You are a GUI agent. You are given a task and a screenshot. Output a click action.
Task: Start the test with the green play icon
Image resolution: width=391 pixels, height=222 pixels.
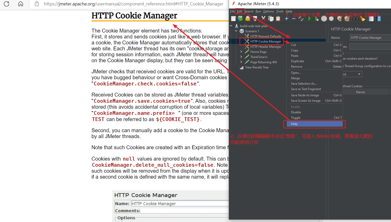pos(309,19)
